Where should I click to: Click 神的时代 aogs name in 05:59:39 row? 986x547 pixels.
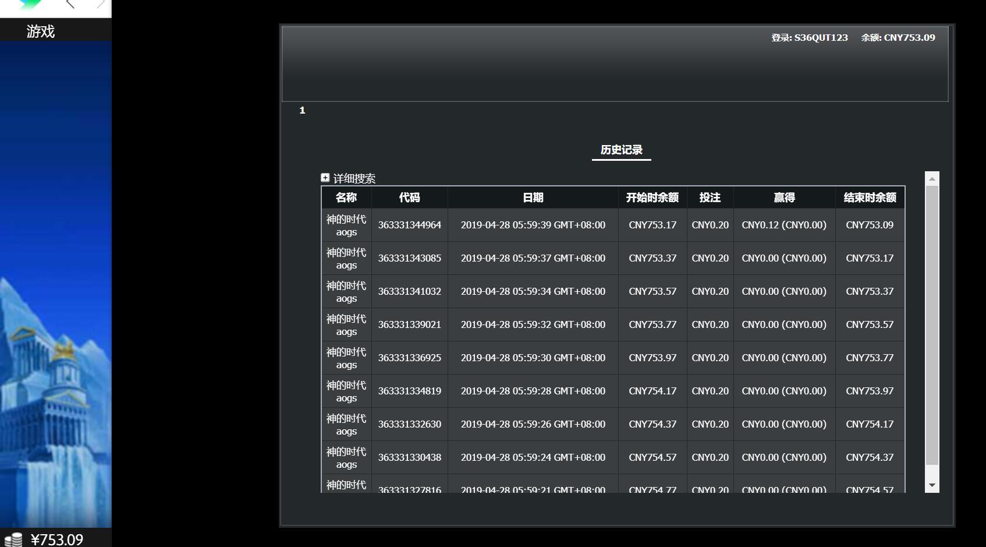click(x=346, y=225)
